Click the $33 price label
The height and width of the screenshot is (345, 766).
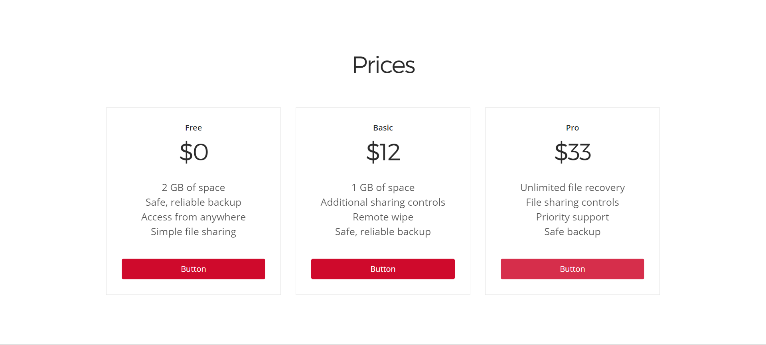573,152
